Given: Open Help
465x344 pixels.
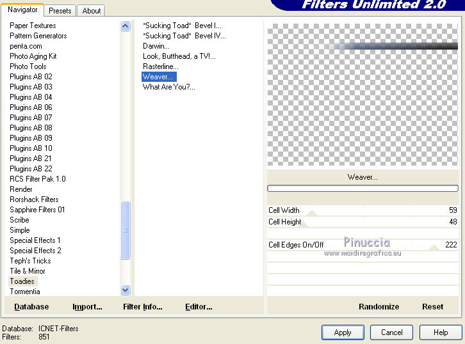Looking at the screenshot, I should click(441, 332).
